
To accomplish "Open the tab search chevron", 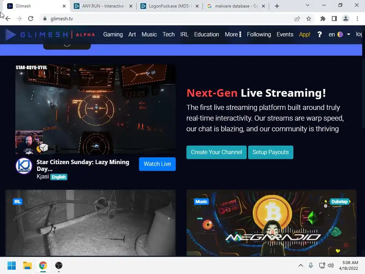I will 308,5.
